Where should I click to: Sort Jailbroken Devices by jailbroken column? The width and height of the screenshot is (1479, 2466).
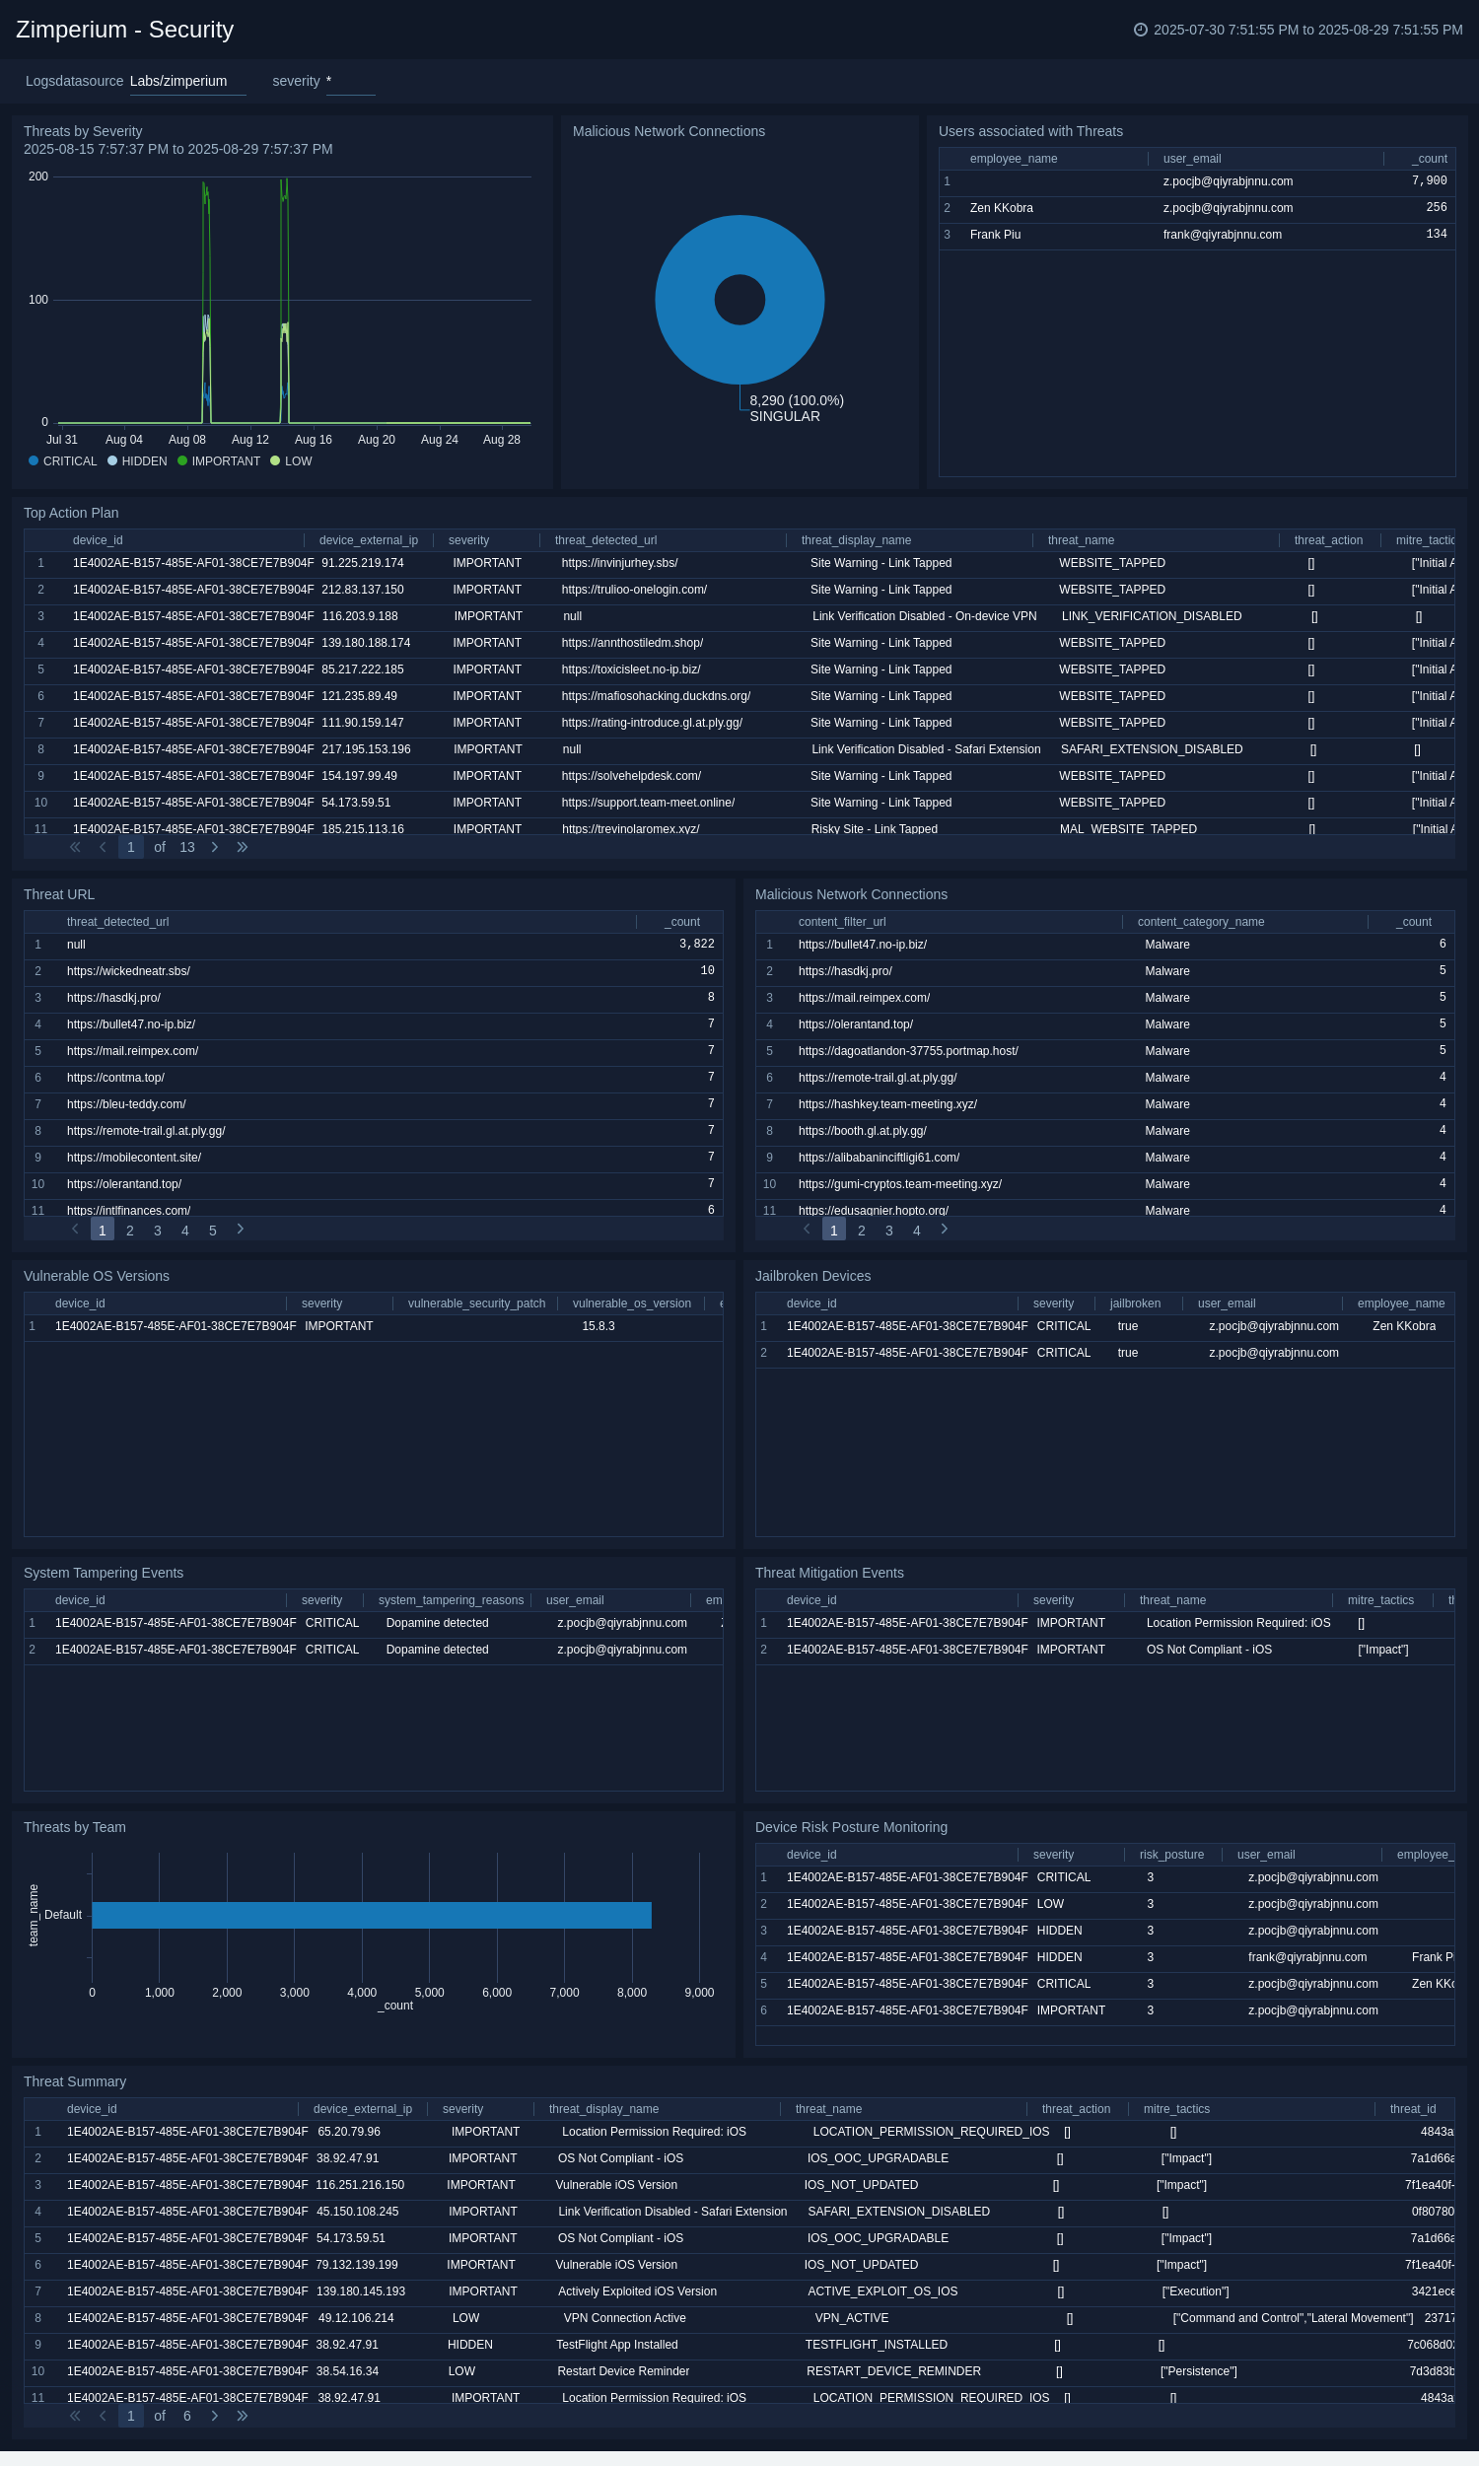[1135, 1303]
